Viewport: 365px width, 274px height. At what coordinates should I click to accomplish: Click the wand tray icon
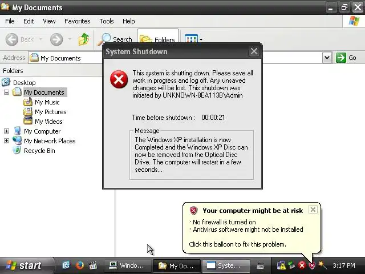[x=323, y=265]
